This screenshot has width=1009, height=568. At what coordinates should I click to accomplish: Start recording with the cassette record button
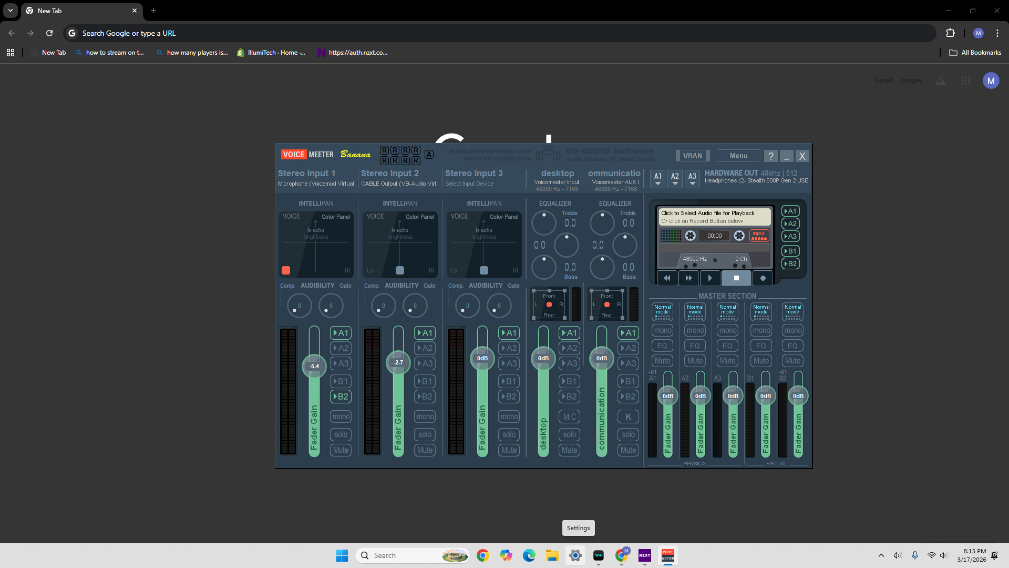pos(763,278)
